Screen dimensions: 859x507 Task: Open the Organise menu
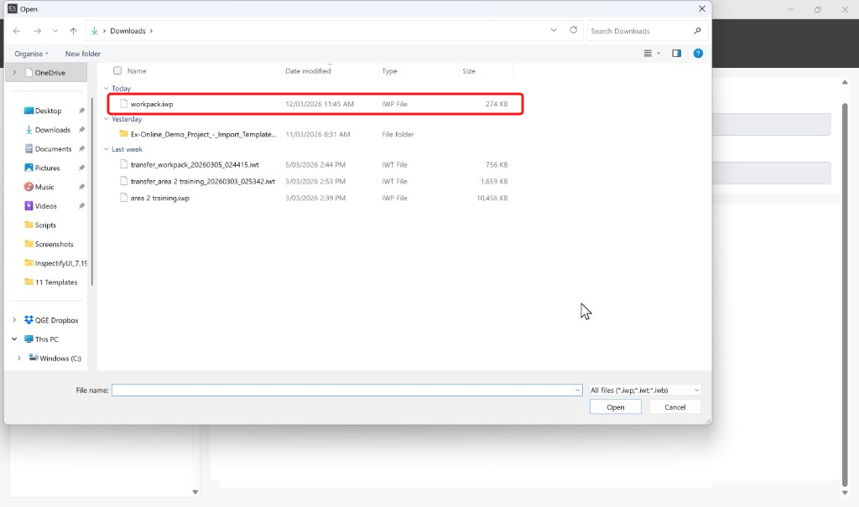(x=31, y=54)
